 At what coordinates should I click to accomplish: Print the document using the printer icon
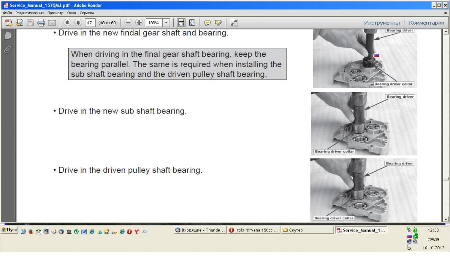point(41,22)
